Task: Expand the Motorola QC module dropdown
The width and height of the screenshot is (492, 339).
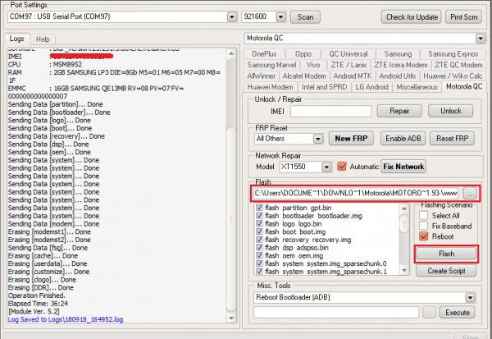Action: [x=480, y=39]
